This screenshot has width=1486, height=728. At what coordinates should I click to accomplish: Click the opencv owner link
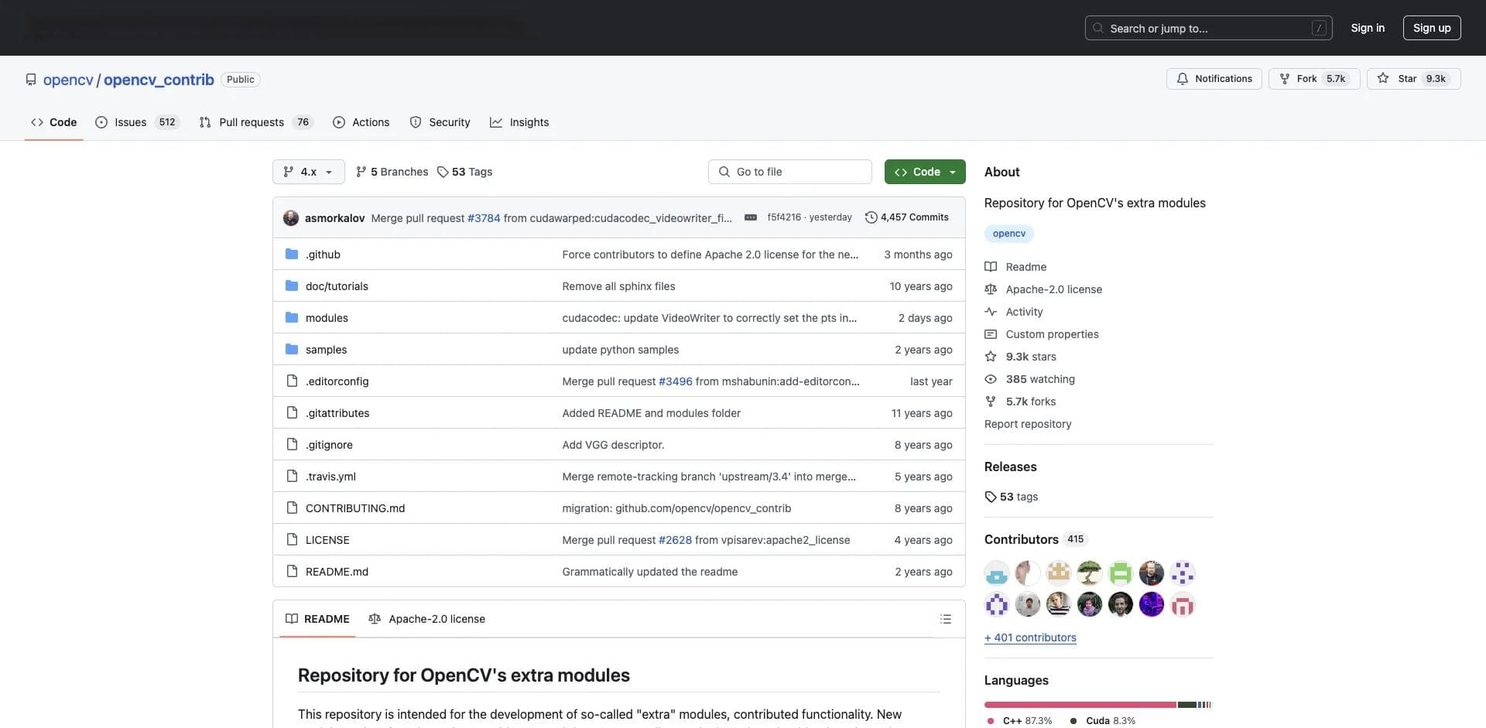click(68, 80)
